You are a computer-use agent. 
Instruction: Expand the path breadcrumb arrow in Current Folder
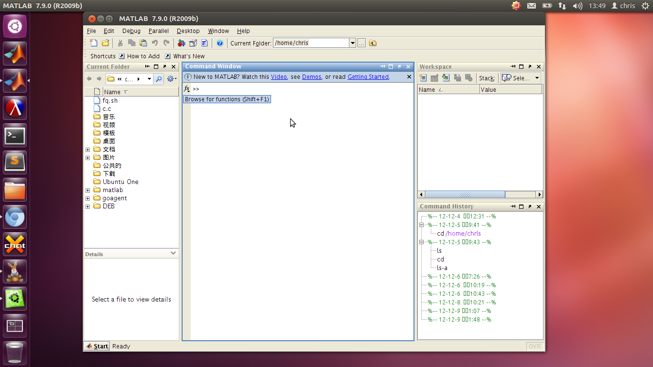coord(139,79)
